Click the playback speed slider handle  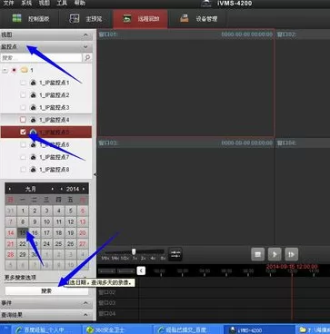point(134,251)
